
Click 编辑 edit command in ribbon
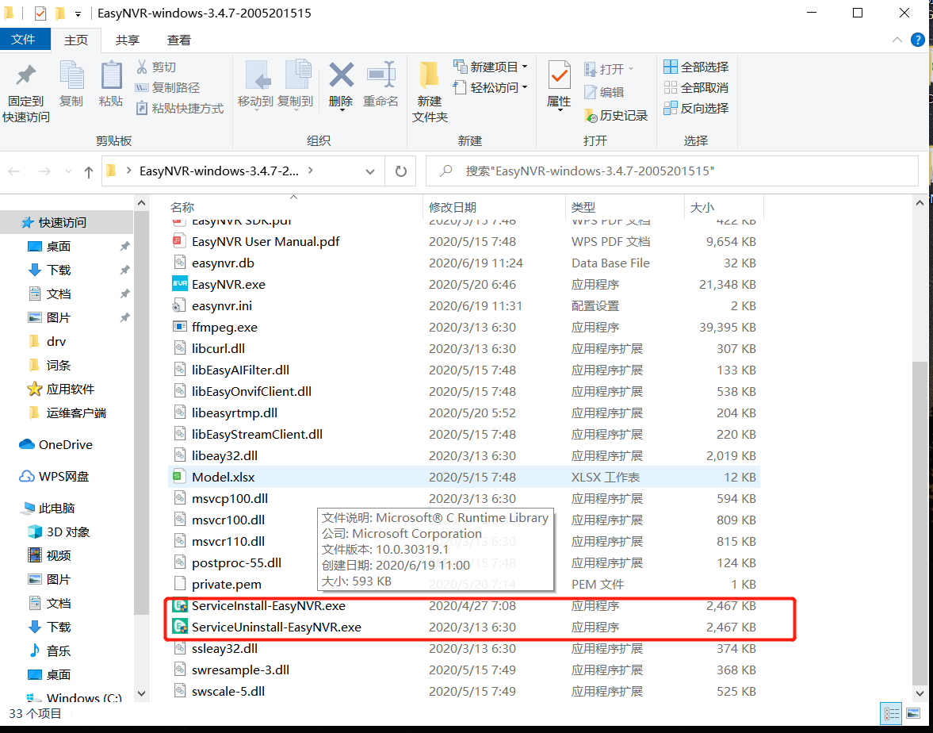click(x=604, y=92)
